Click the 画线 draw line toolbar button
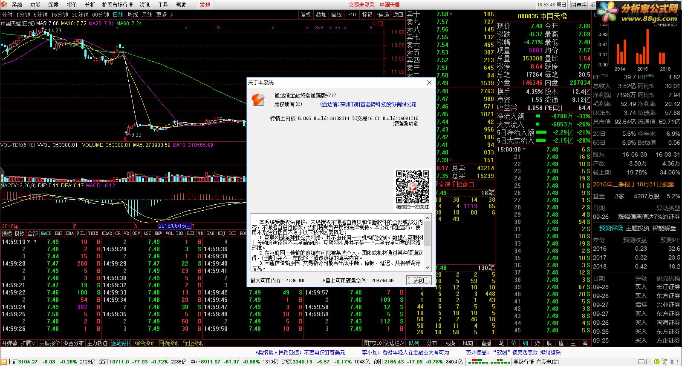 click(337, 14)
